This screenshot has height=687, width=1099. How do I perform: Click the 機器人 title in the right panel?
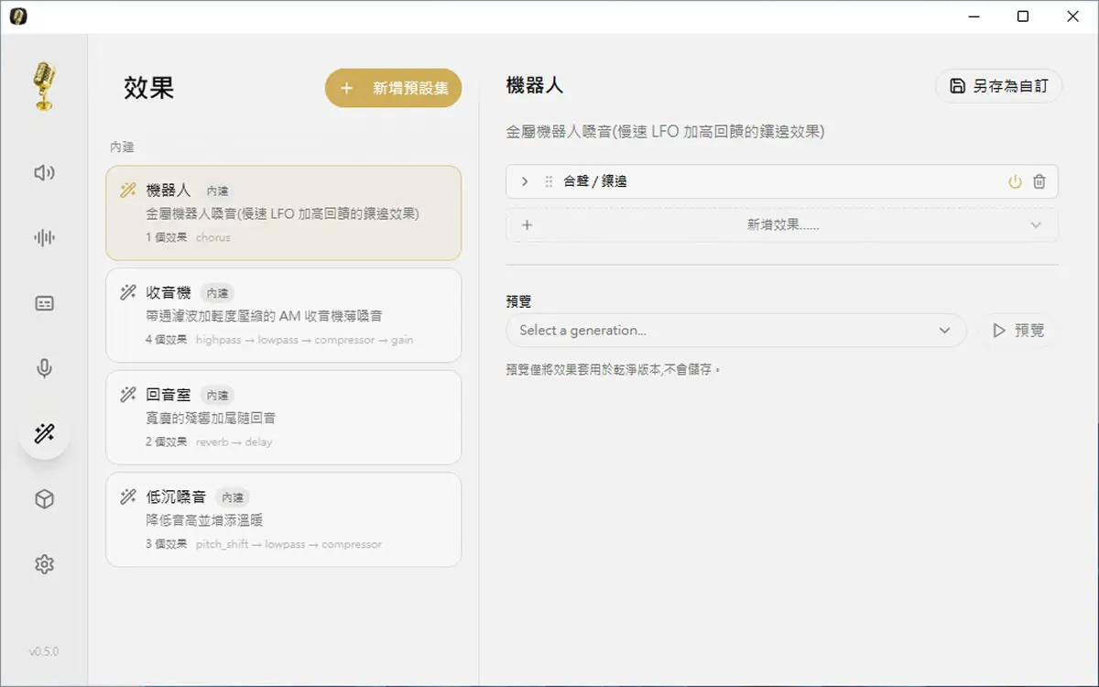point(535,86)
